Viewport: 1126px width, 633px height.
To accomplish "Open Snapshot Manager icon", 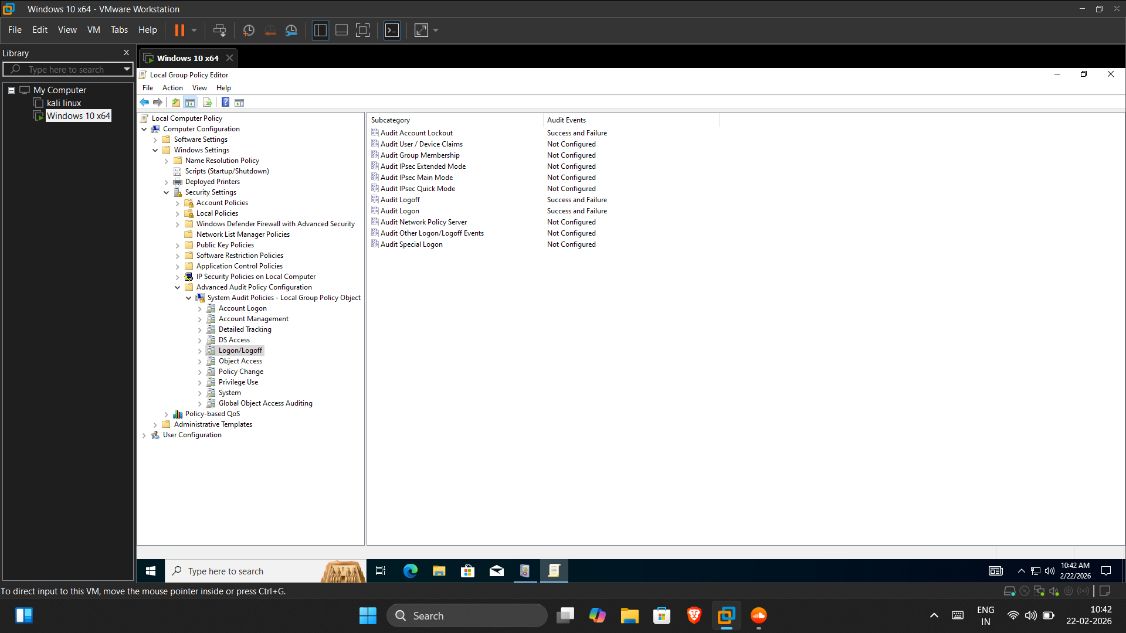I will tap(291, 30).
